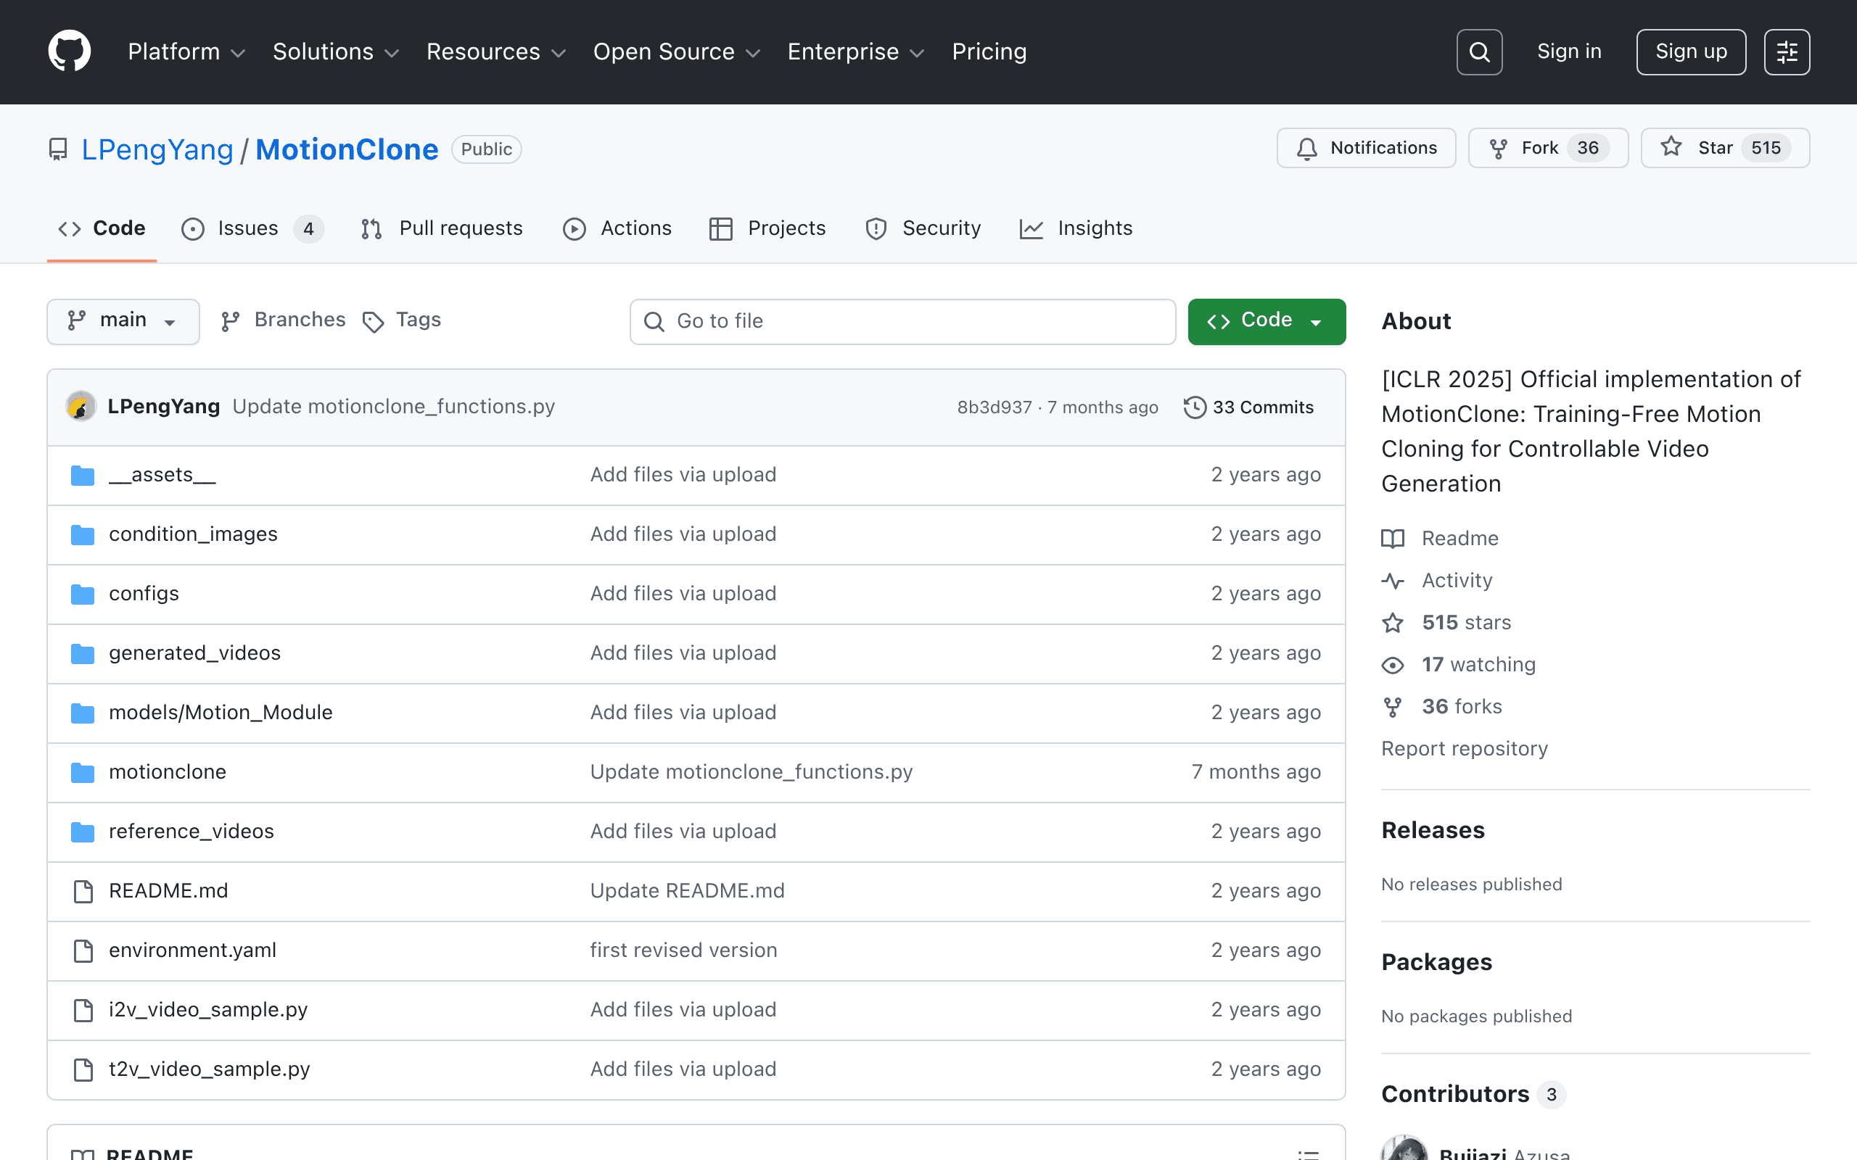The height and width of the screenshot is (1160, 1857).
Task: Switch to the Insights tab
Action: point(1076,228)
